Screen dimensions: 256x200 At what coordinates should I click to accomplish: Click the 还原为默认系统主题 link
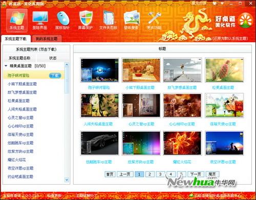click(230, 38)
